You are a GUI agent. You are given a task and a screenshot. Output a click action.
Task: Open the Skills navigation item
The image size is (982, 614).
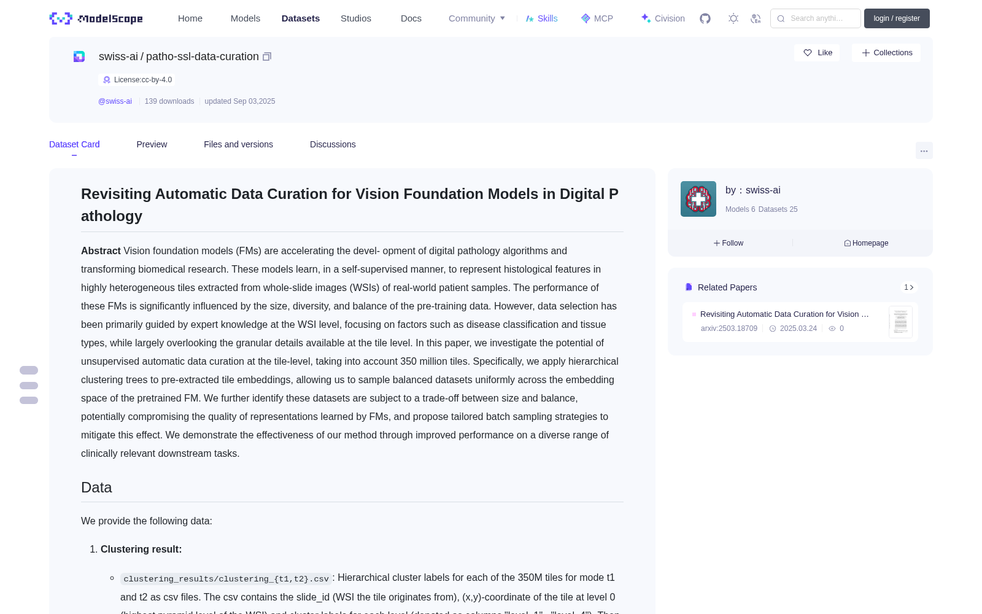tap(541, 18)
